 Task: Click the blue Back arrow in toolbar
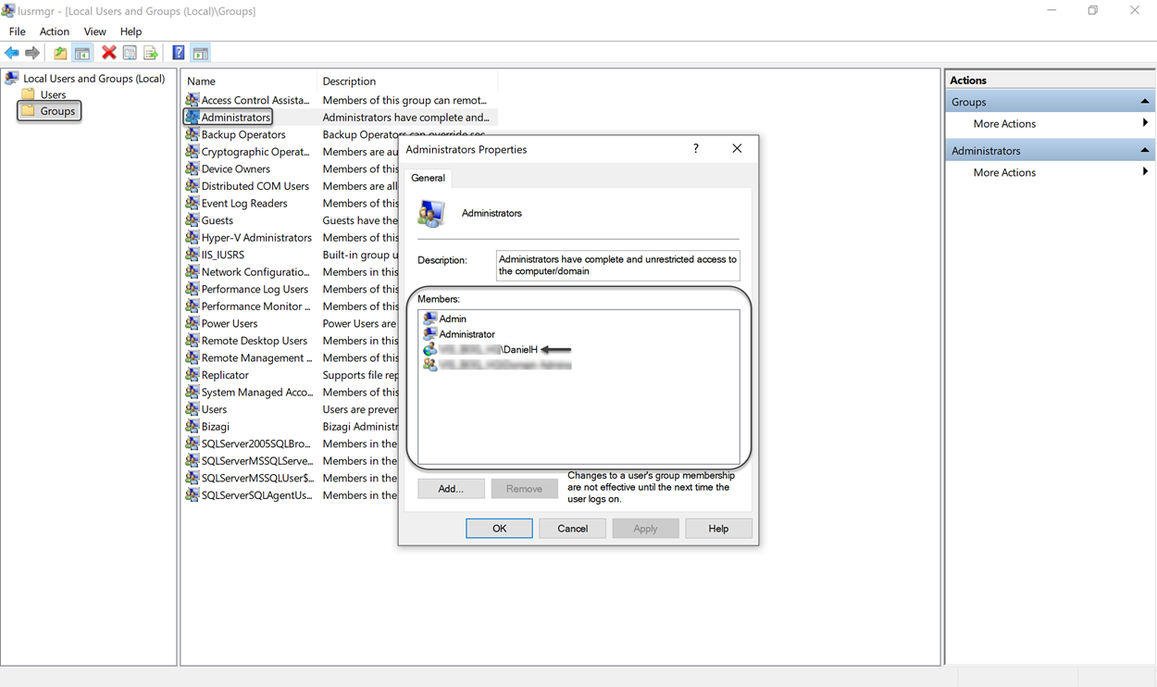pos(12,53)
